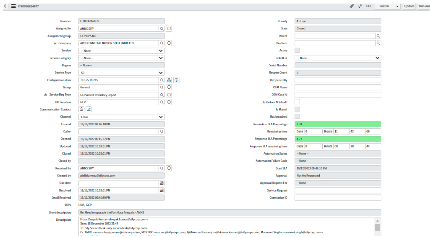Open the Service dropdown
432x238 pixels.
click(121, 50)
